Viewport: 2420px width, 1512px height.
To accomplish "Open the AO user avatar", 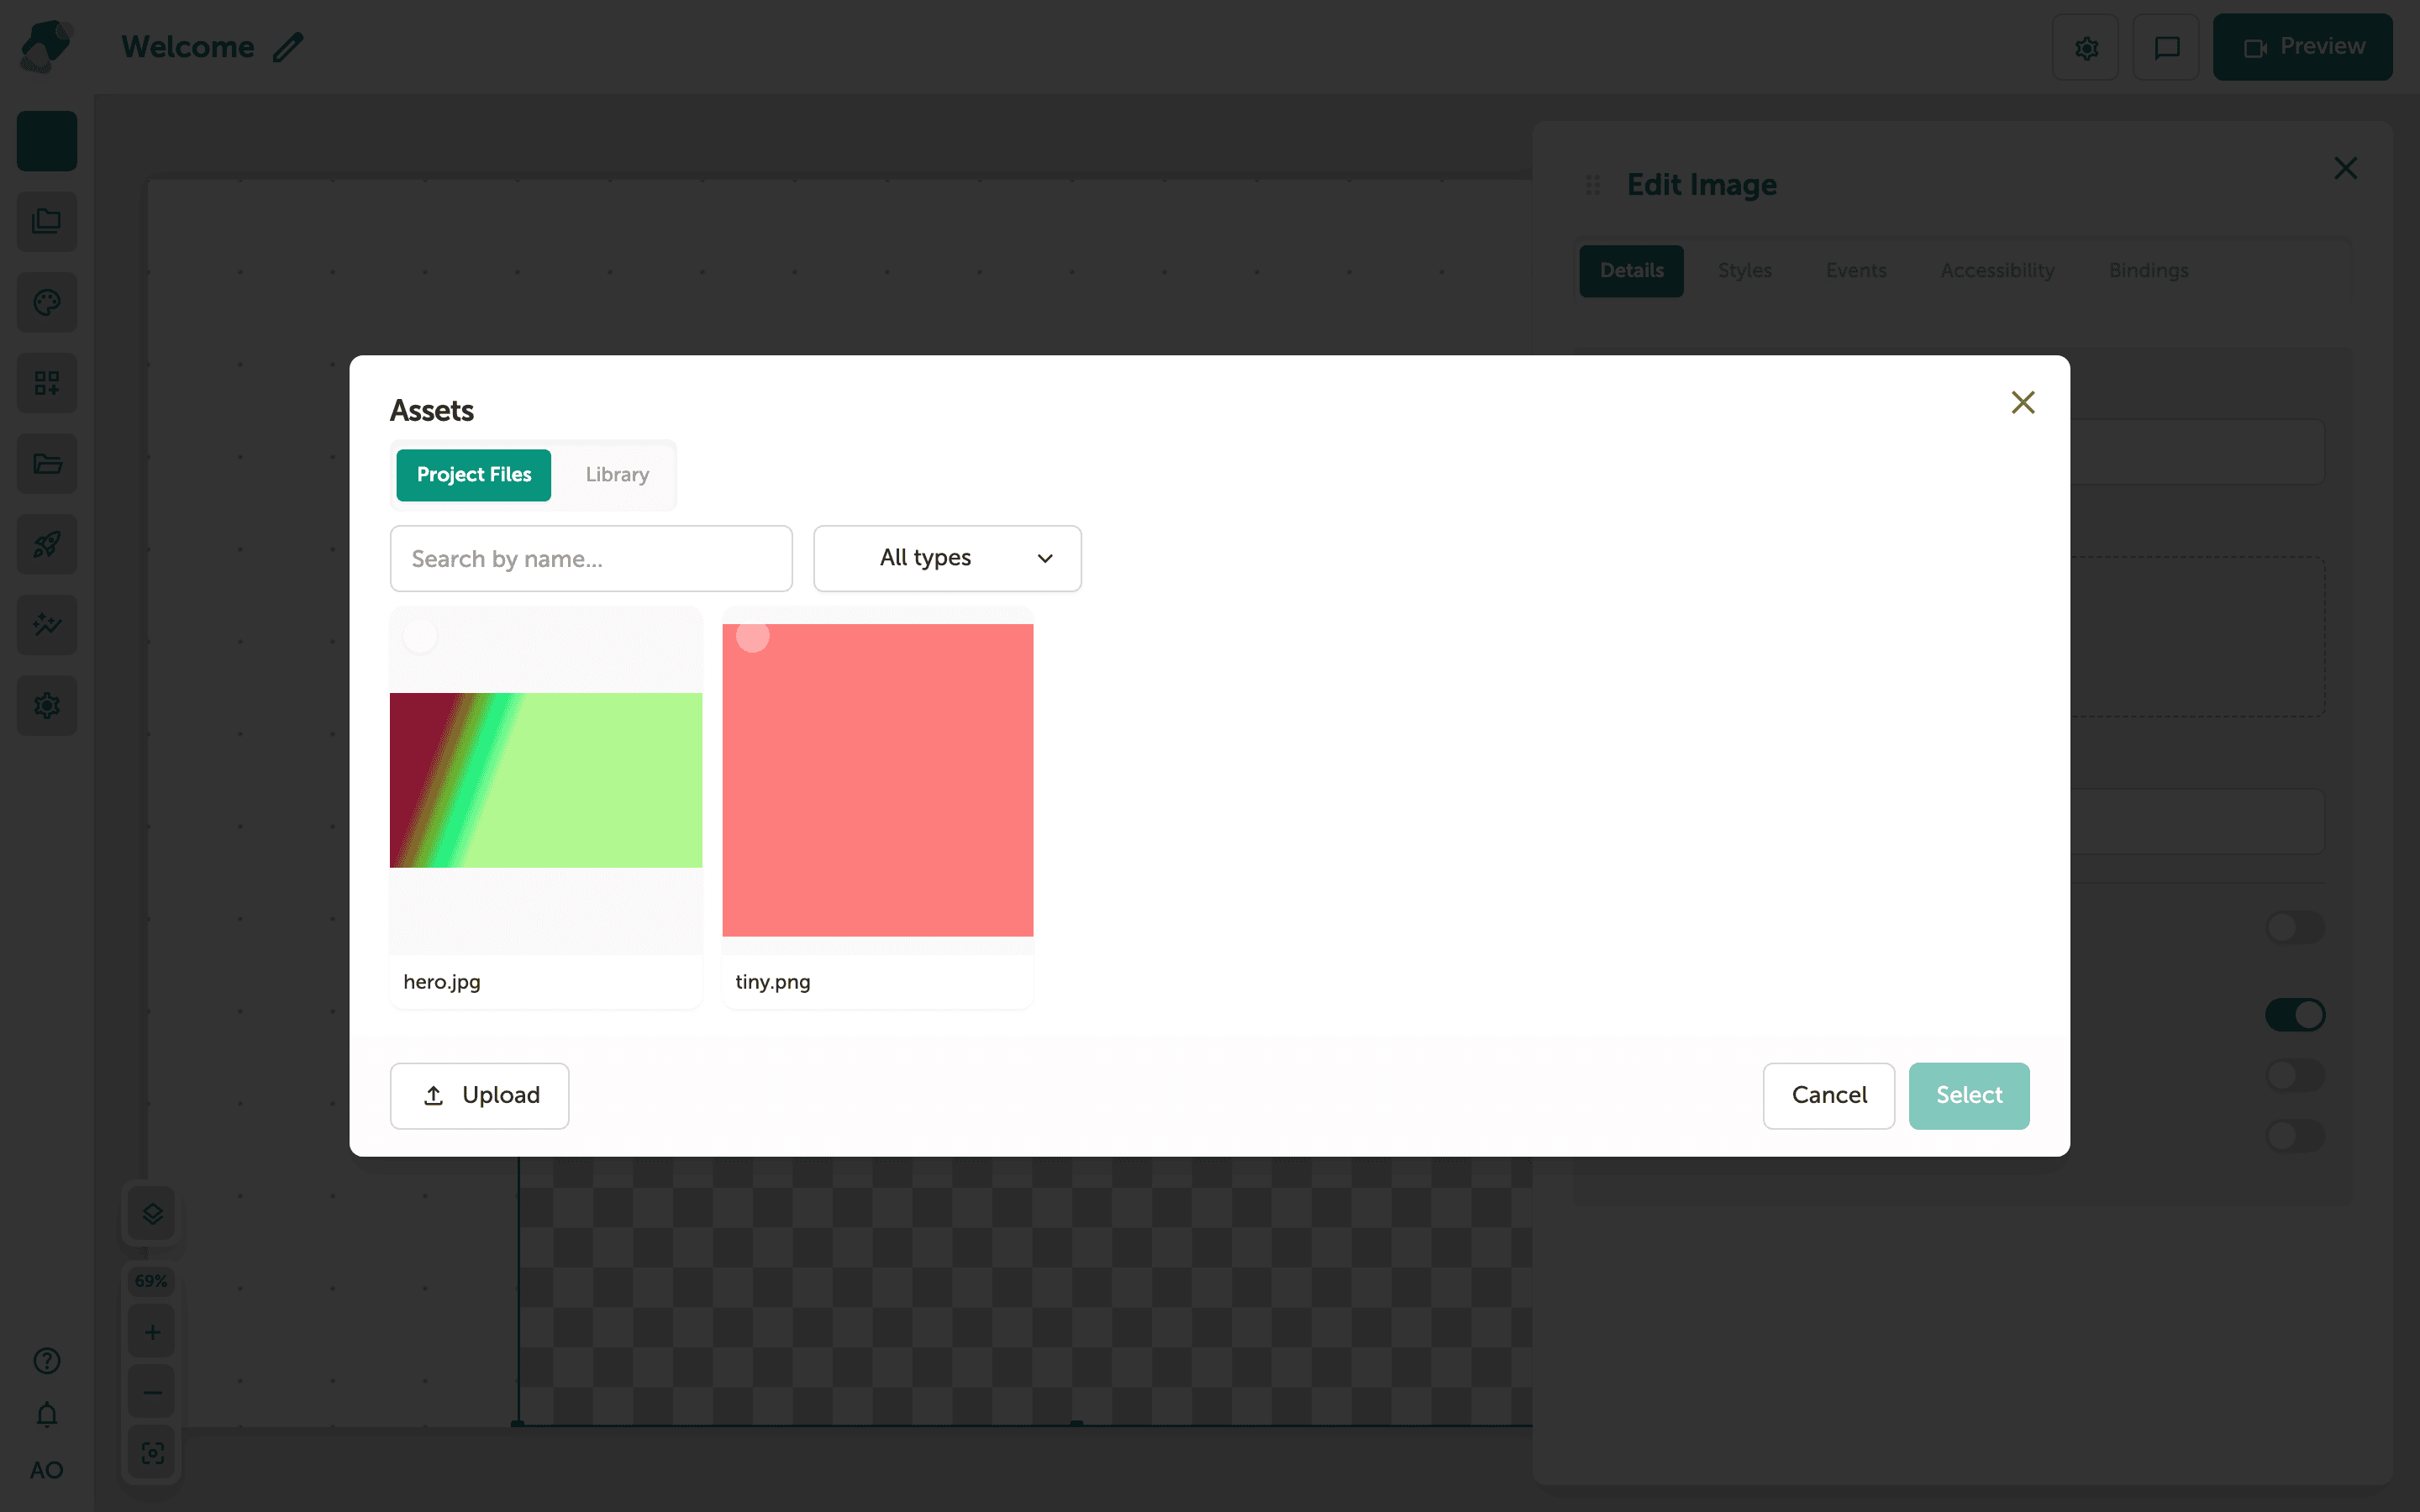I will point(47,1470).
